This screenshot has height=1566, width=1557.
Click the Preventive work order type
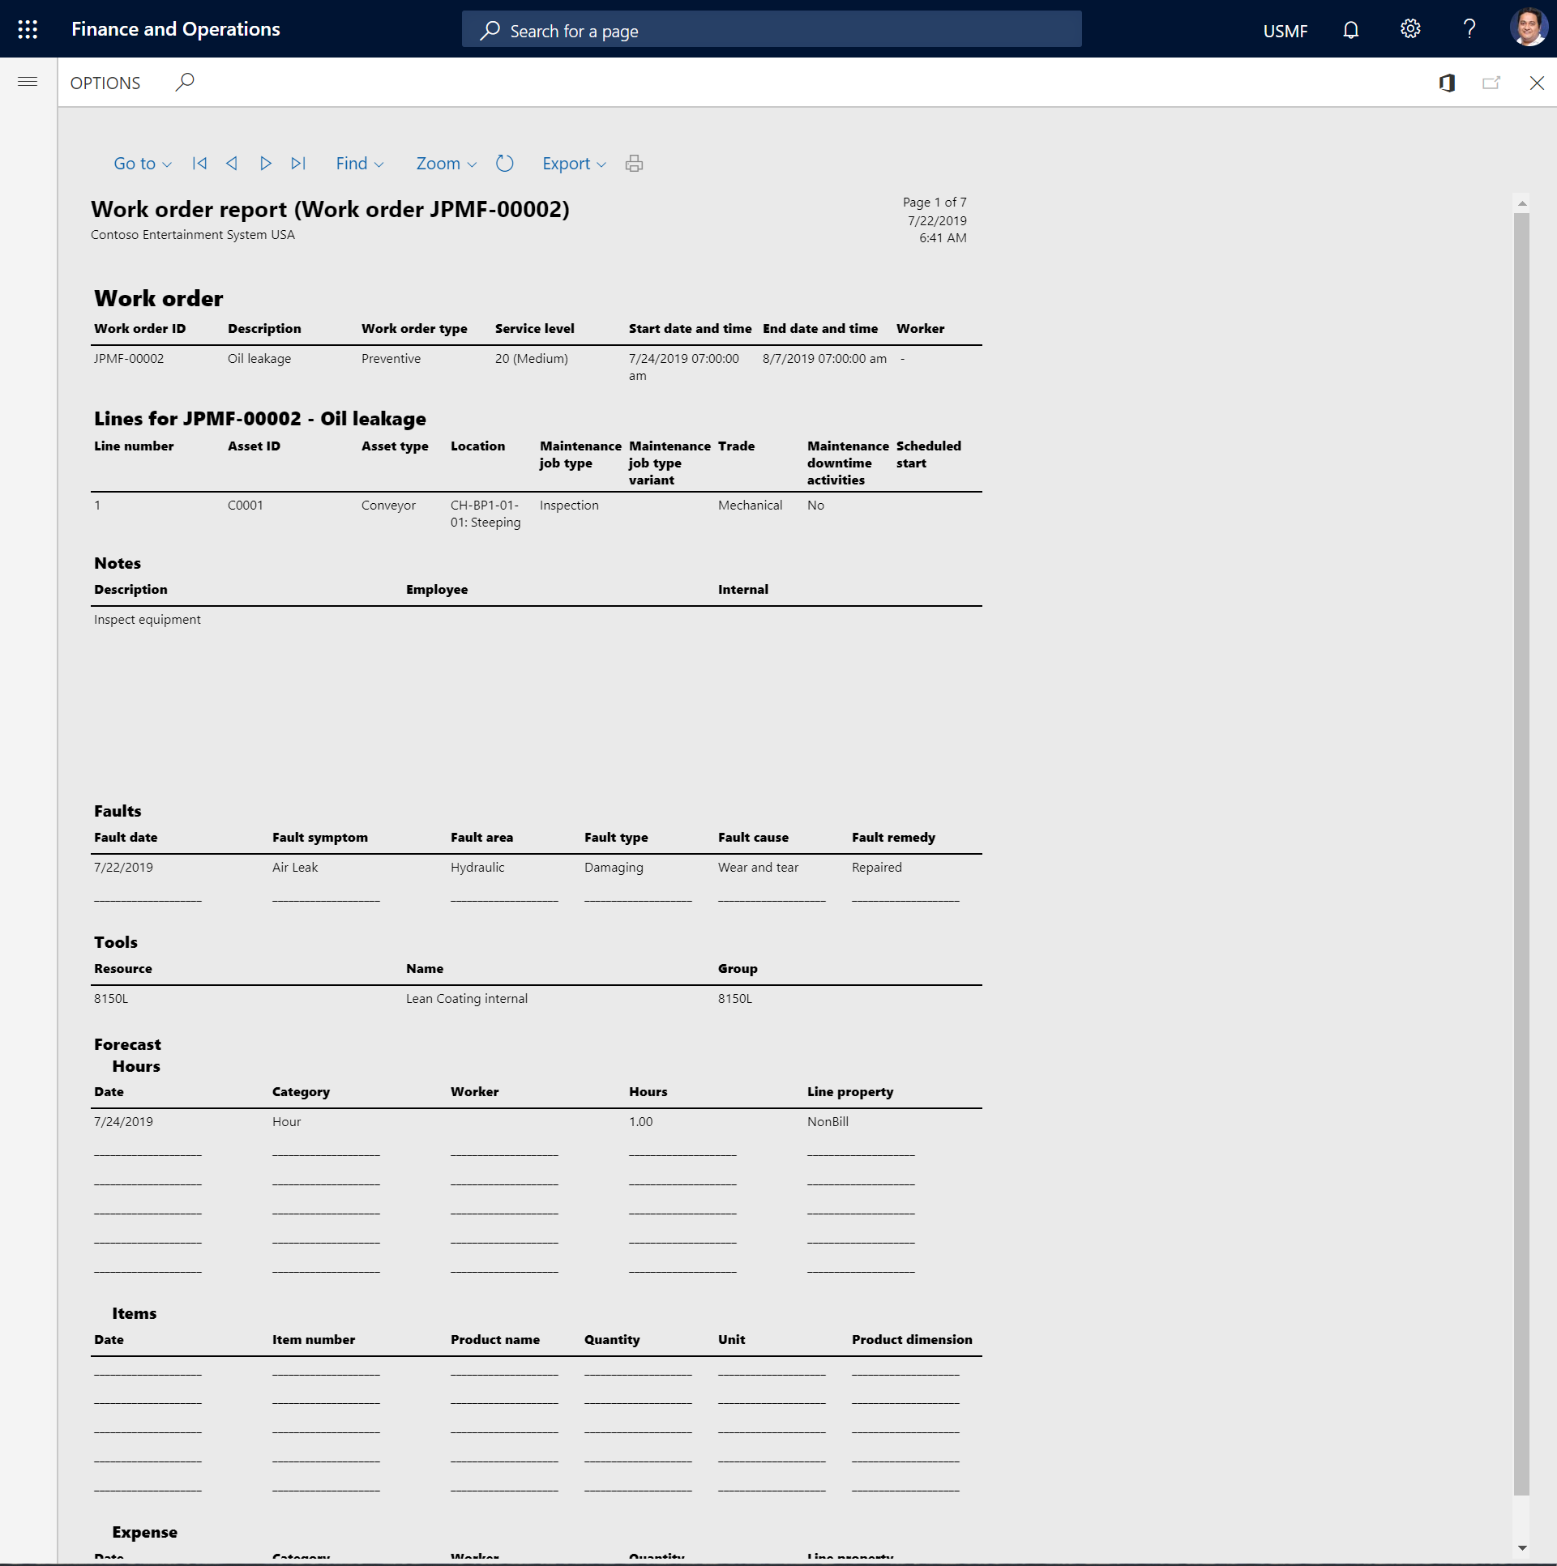[391, 358]
